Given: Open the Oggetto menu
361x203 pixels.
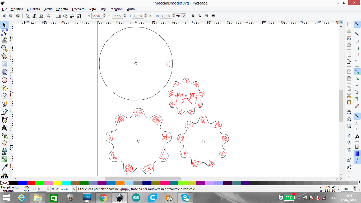Looking at the screenshot, I should pos(62,9).
